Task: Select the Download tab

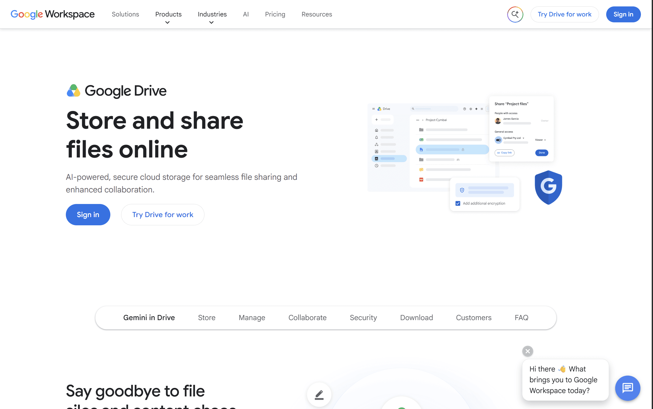Action: coord(416,318)
